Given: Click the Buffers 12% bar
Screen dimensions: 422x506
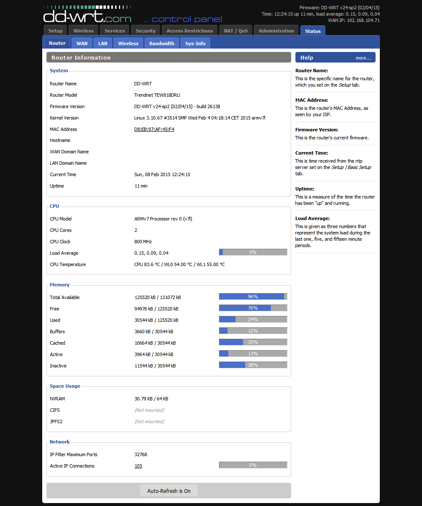Looking at the screenshot, I should click(x=253, y=331).
